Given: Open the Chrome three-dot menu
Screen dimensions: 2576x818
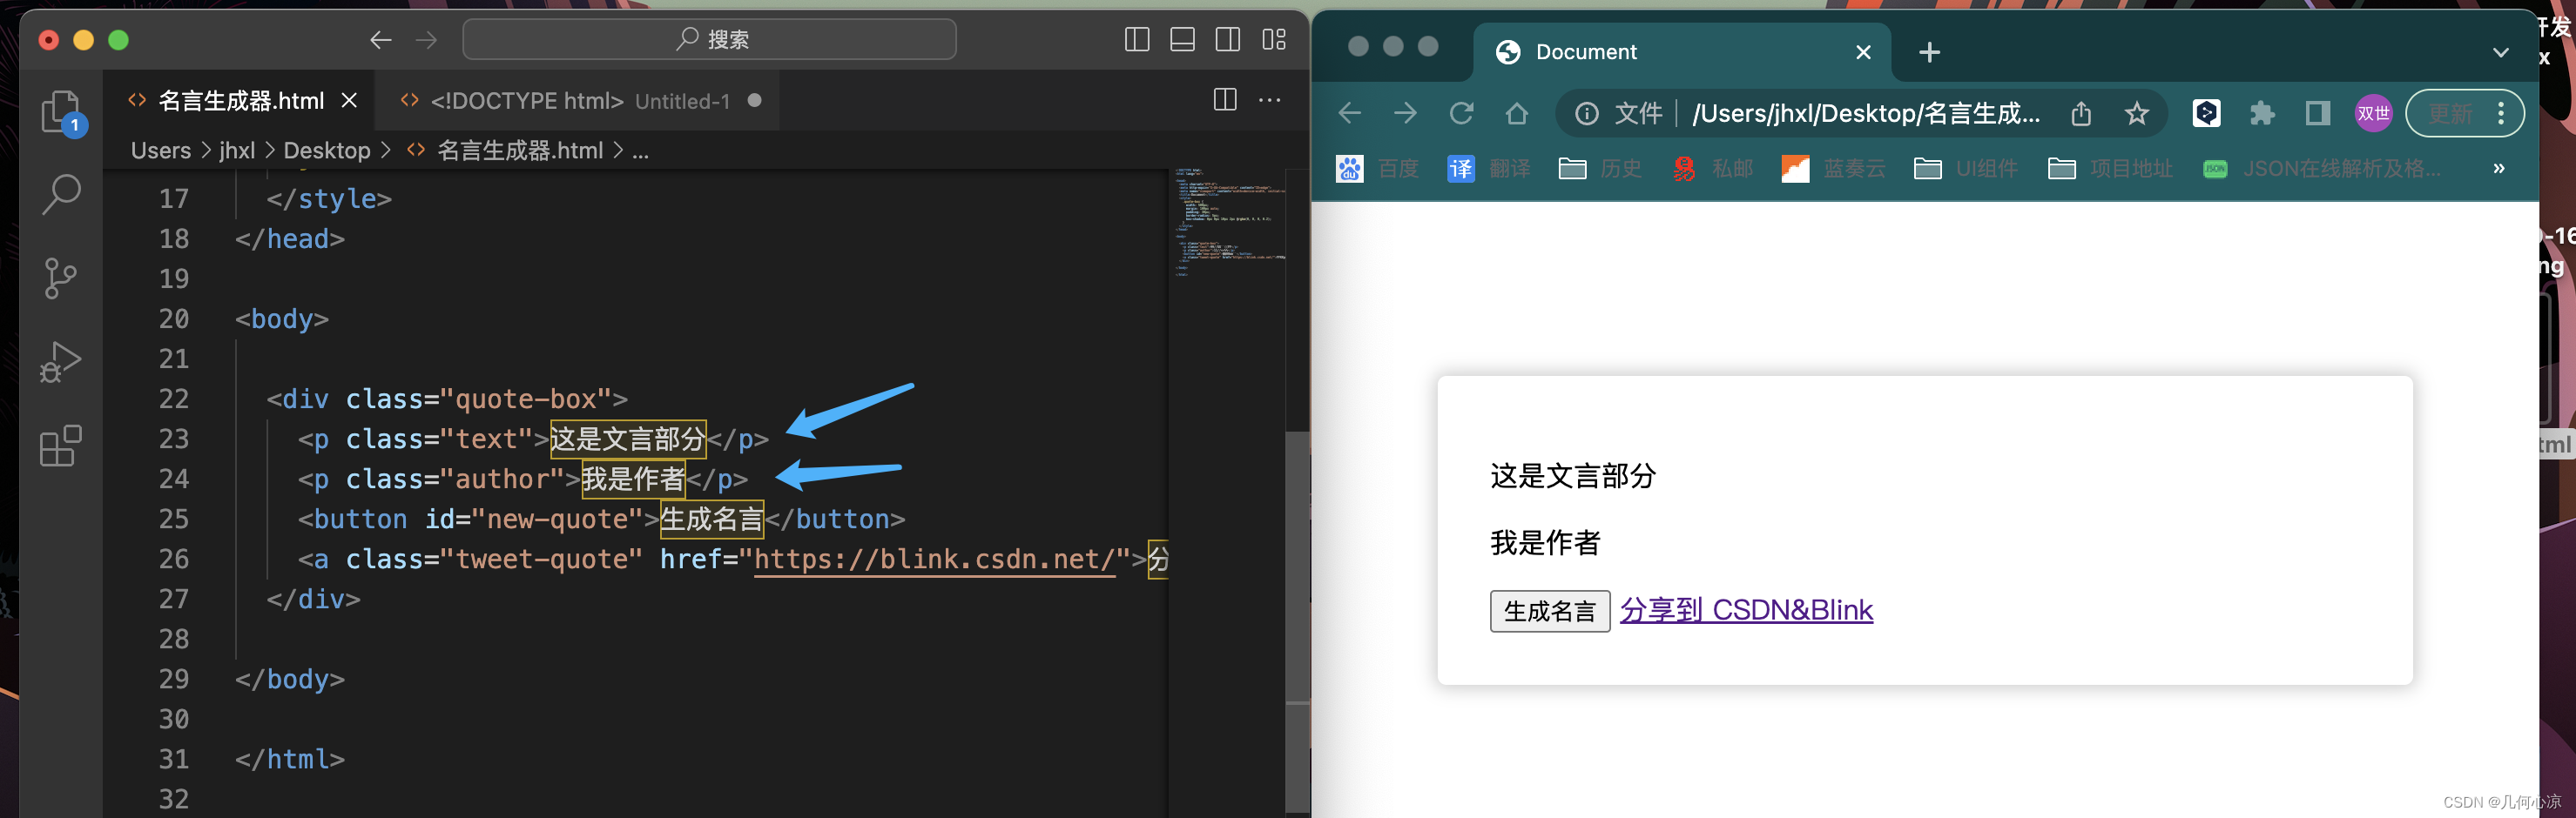Looking at the screenshot, I should pos(2500,114).
